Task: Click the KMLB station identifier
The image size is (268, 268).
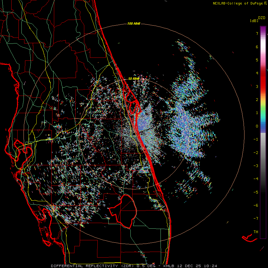Action: pos(169,266)
